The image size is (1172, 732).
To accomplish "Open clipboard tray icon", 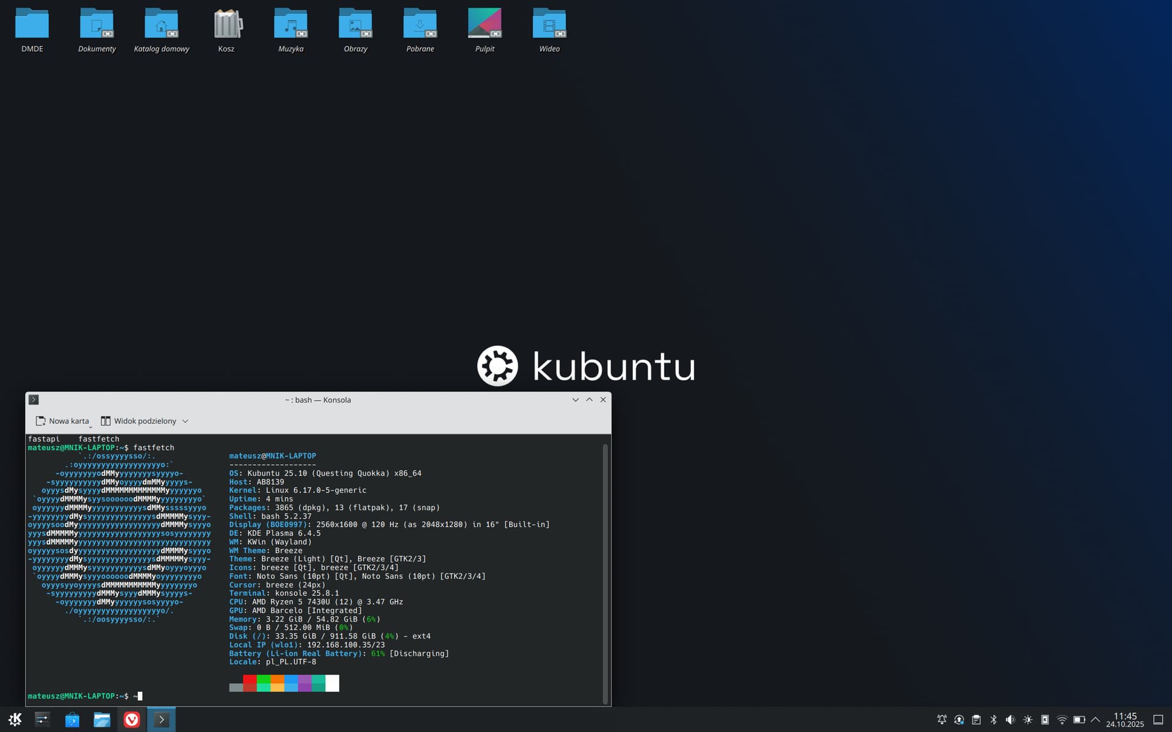I will pyautogui.click(x=976, y=720).
